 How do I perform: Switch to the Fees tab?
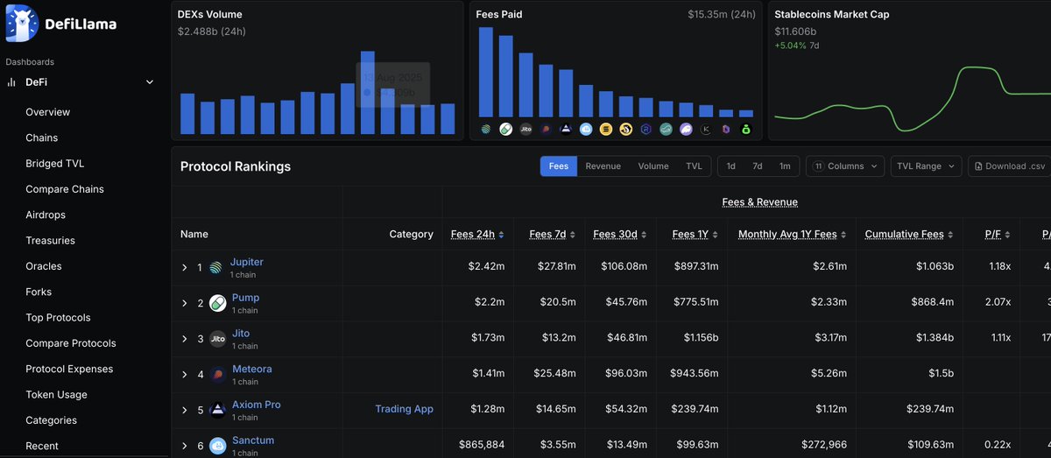point(559,166)
